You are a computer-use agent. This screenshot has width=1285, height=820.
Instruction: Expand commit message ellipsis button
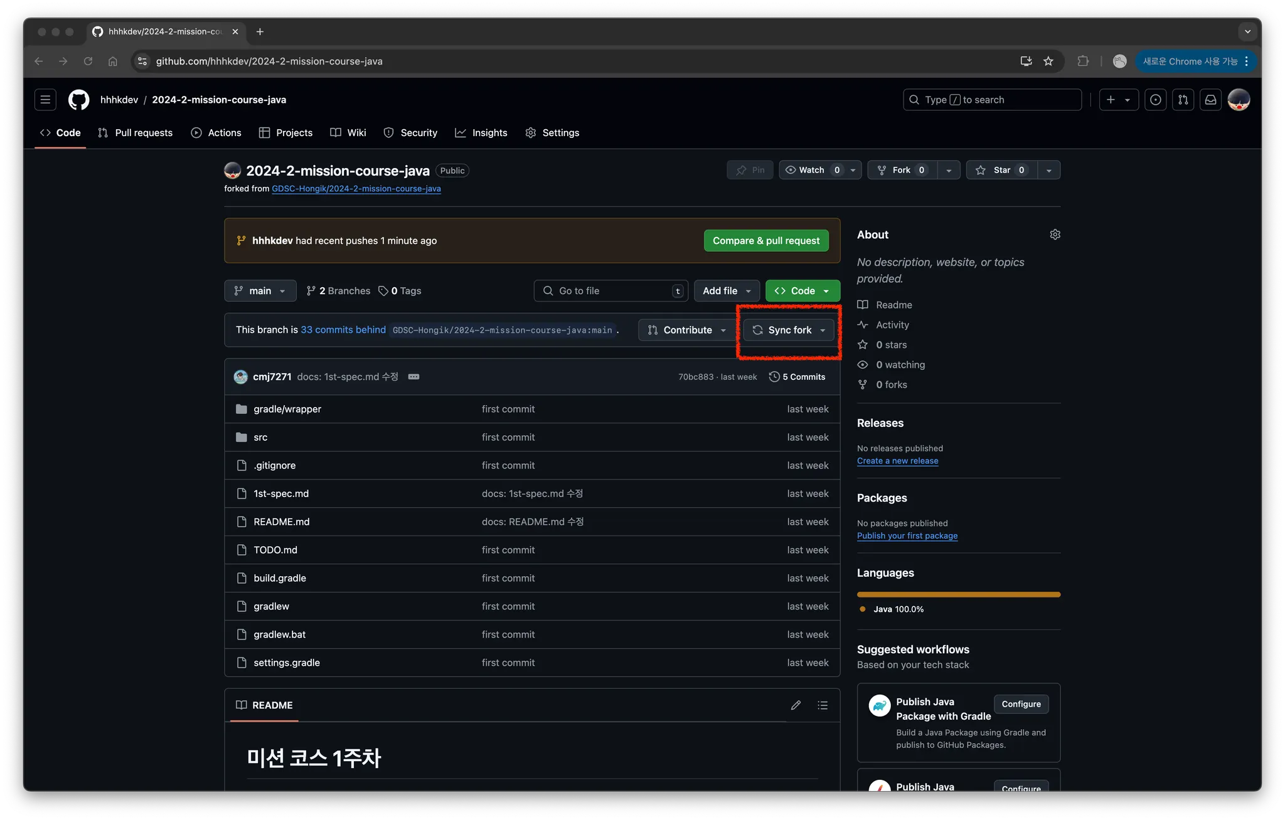(413, 377)
